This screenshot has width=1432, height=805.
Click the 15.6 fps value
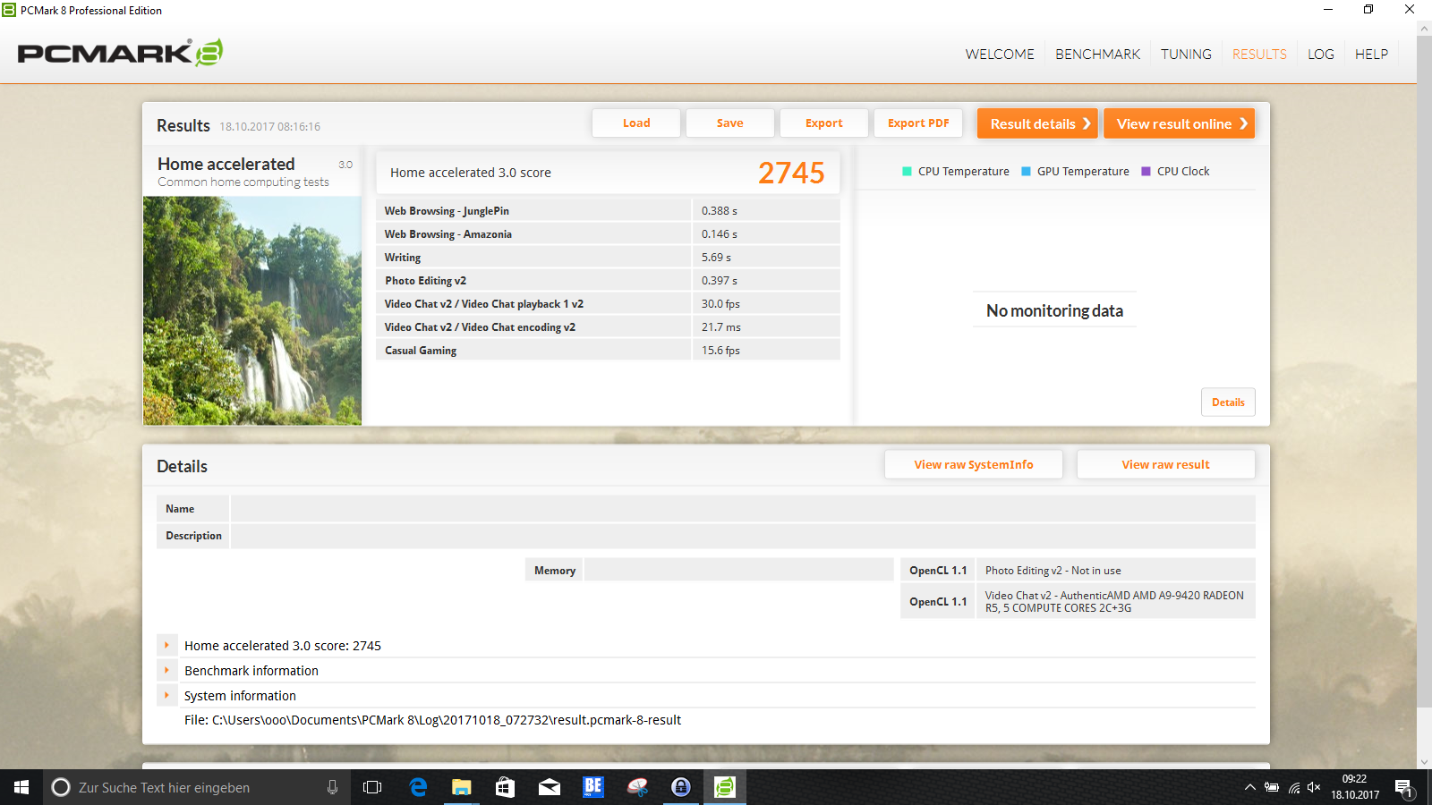(x=720, y=351)
